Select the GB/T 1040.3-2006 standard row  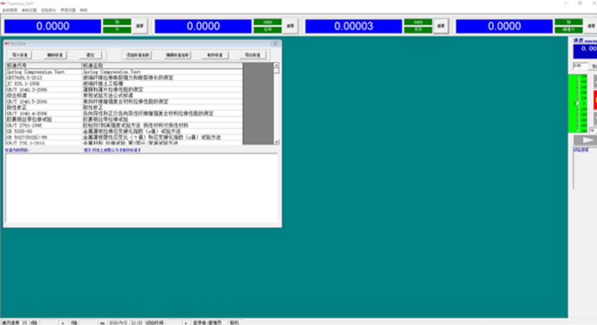[124, 90]
